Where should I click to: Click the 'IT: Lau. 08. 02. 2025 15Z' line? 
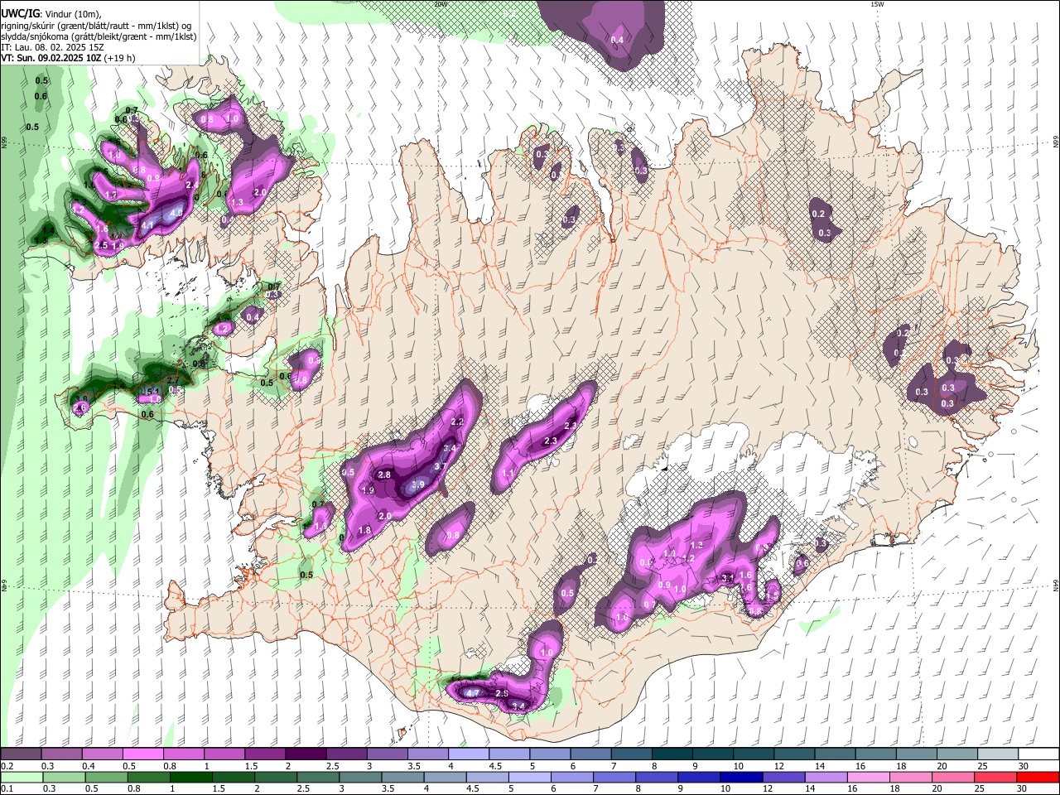(52, 47)
